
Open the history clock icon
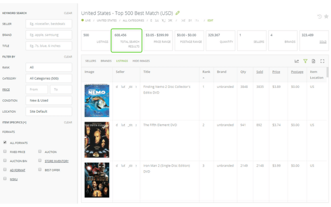(320, 16)
